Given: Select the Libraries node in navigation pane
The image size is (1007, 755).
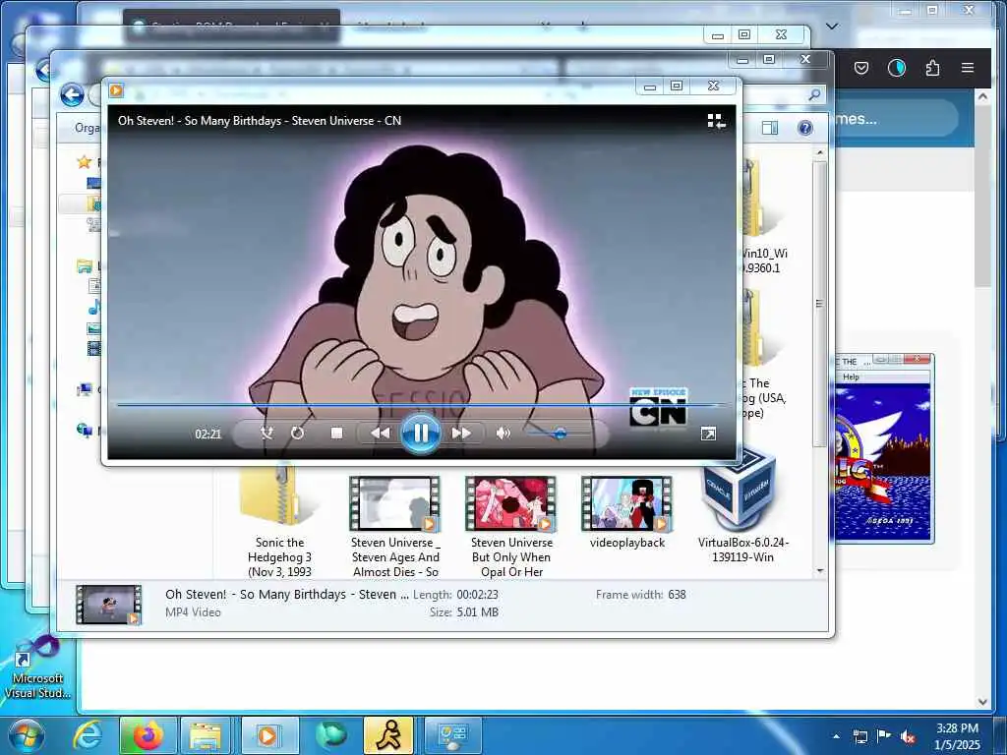Looking at the screenshot, I should tap(85, 265).
